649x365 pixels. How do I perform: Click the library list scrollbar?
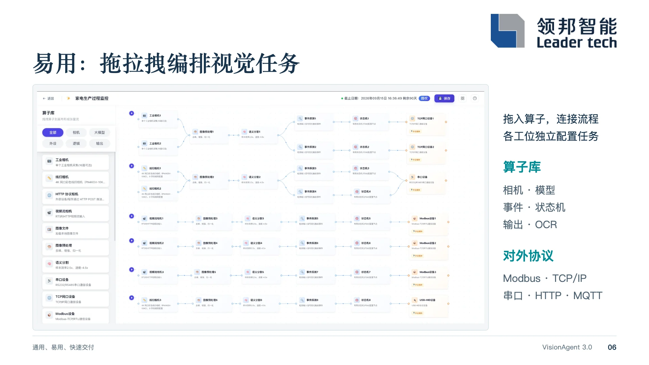click(115, 197)
